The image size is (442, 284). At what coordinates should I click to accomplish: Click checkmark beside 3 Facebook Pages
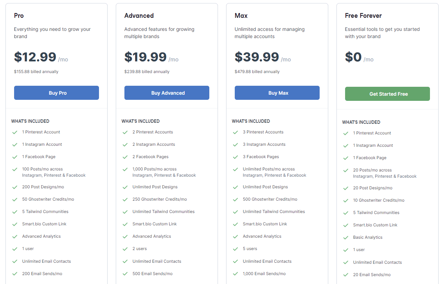(235, 157)
